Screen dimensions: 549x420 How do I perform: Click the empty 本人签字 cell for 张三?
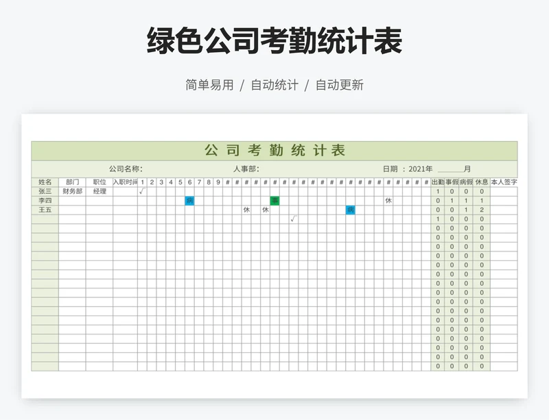(504, 191)
